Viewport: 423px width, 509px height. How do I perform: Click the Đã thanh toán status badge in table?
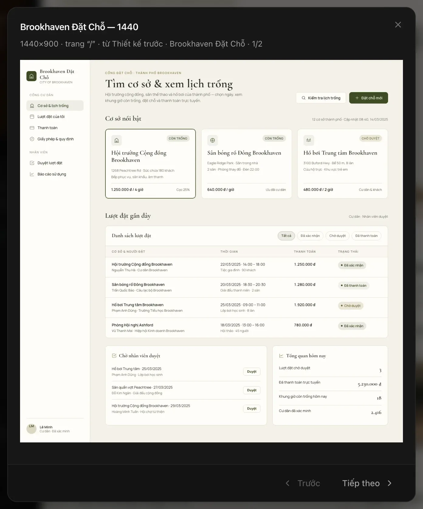[x=353, y=286]
